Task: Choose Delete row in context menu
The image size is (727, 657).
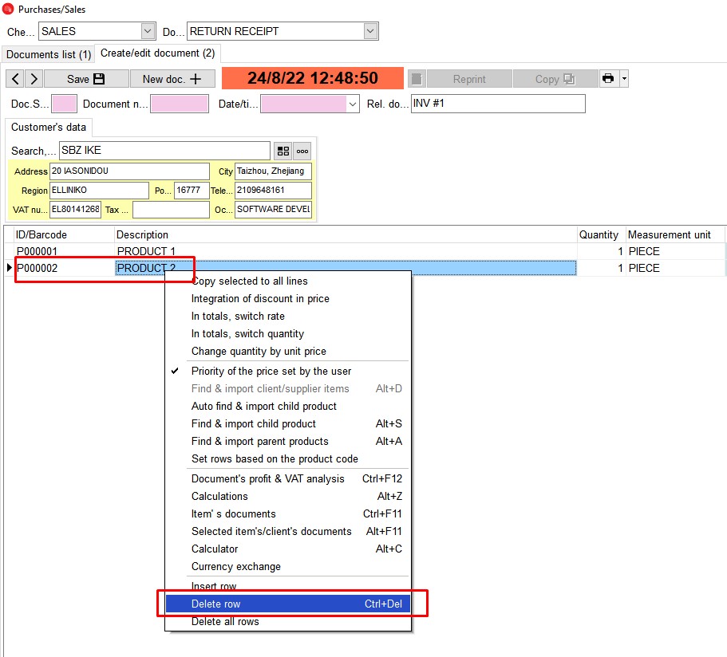Action: tap(288, 604)
